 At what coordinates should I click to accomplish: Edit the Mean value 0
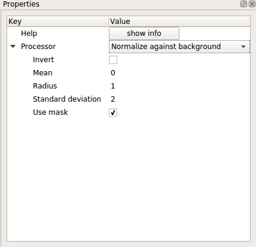point(113,73)
